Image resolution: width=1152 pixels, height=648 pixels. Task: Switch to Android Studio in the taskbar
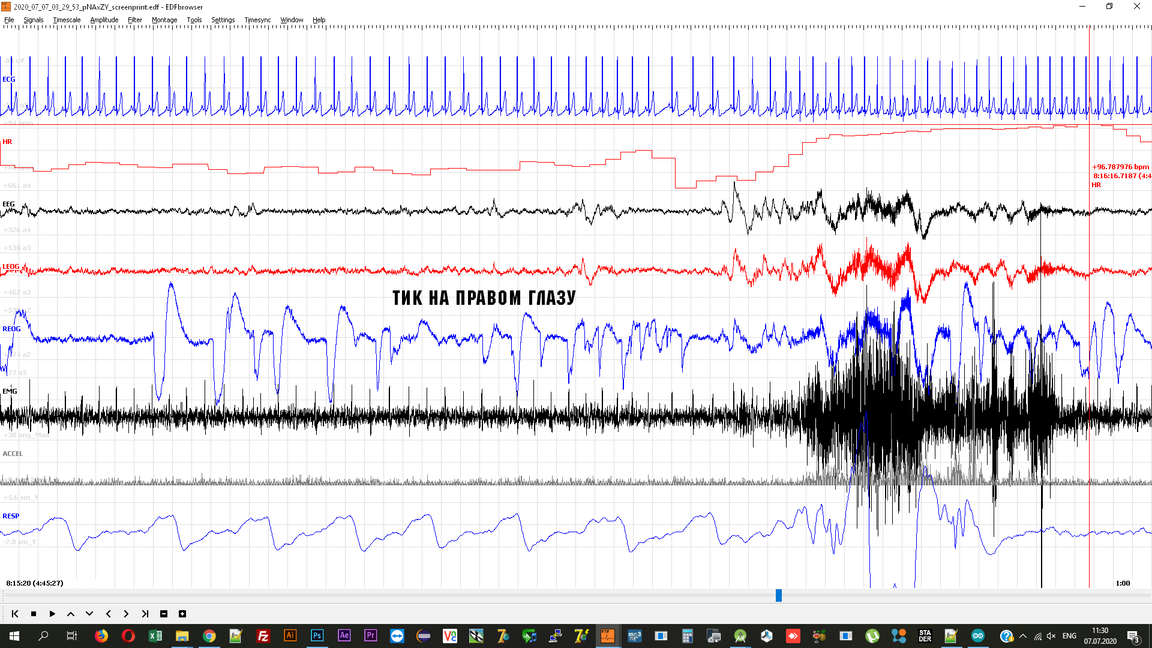point(740,636)
